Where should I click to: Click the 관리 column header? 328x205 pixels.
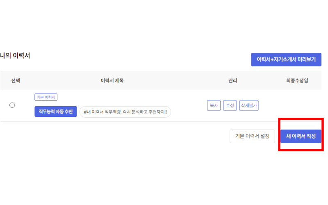(x=232, y=80)
